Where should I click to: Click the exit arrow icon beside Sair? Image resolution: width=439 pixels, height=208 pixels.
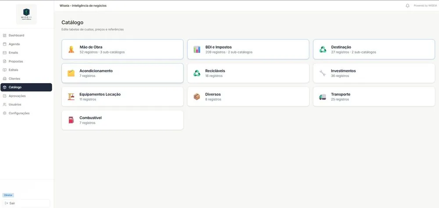[x=7, y=203]
